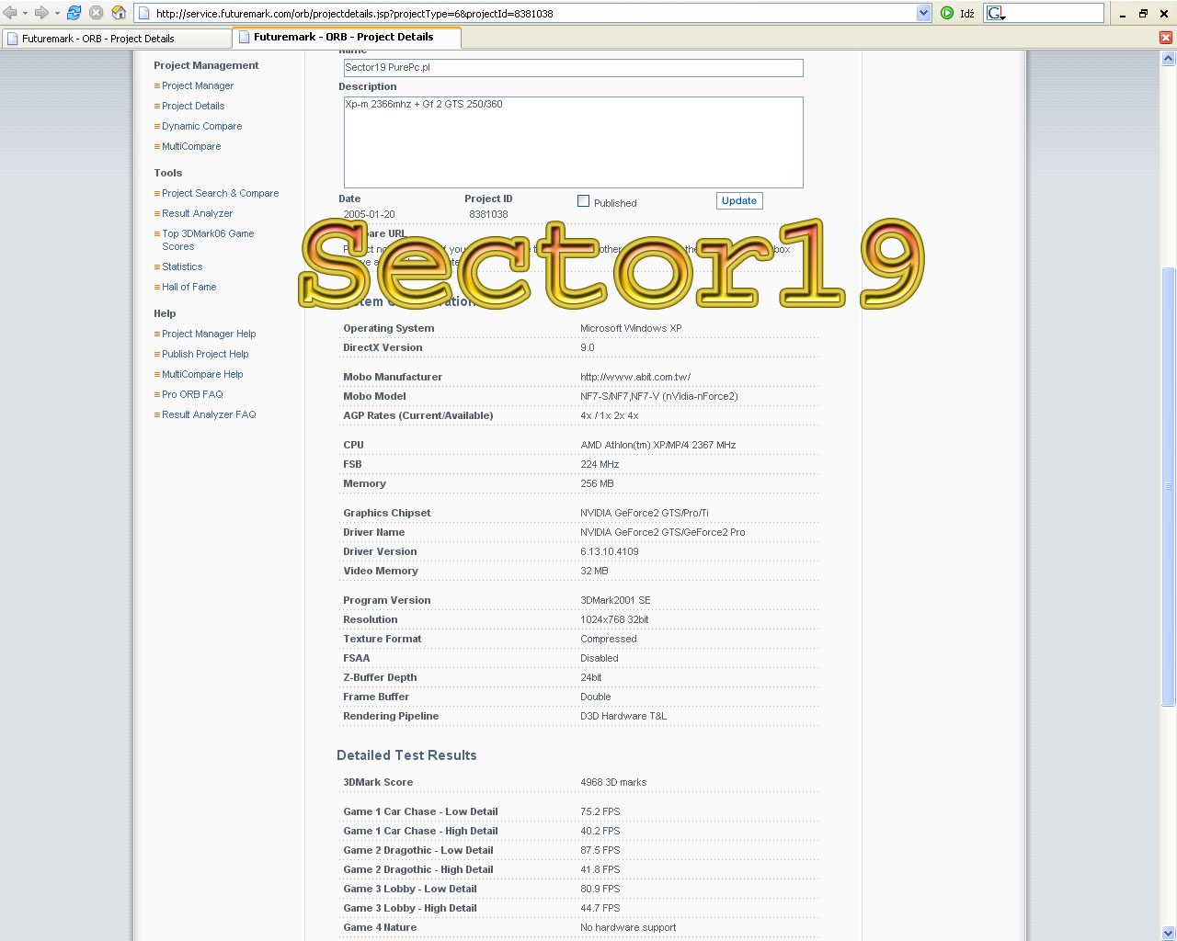Image resolution: width=1177 pixels, height=941 pixels.
Task: Open Publish Project Help link
Action: pyautogui.click(x=205, y=354)
